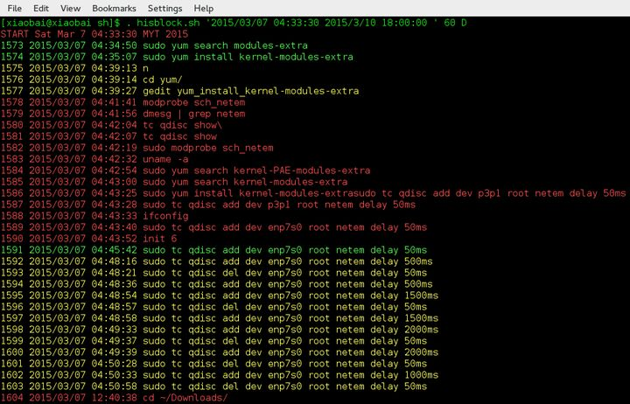
Task: Open the View menu
Action: pyautogui.click(x=70, y=8)
